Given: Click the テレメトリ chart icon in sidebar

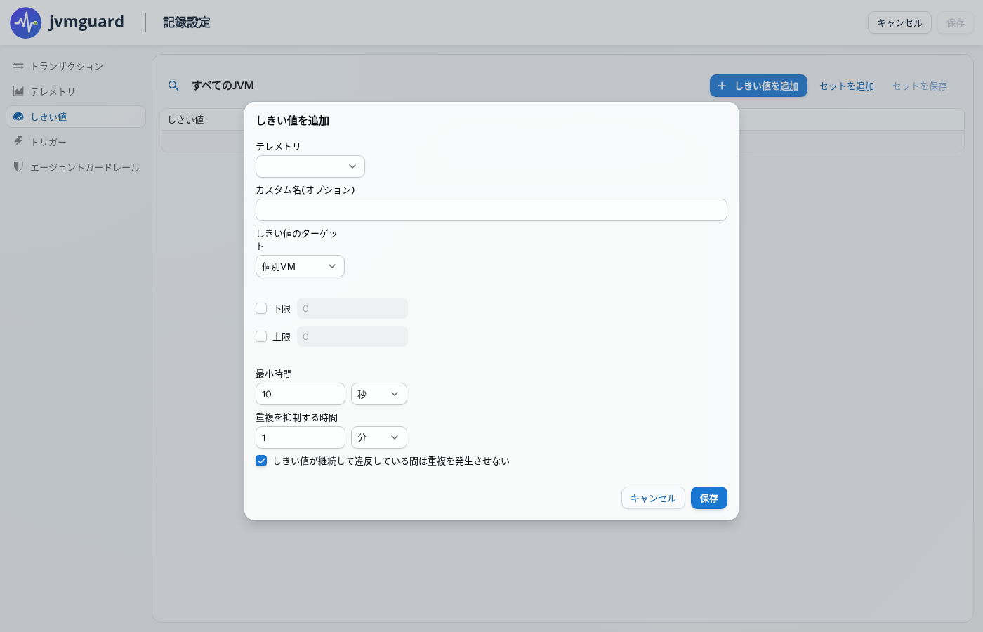Looking at the screenshot, I should [x=18, y=91].
